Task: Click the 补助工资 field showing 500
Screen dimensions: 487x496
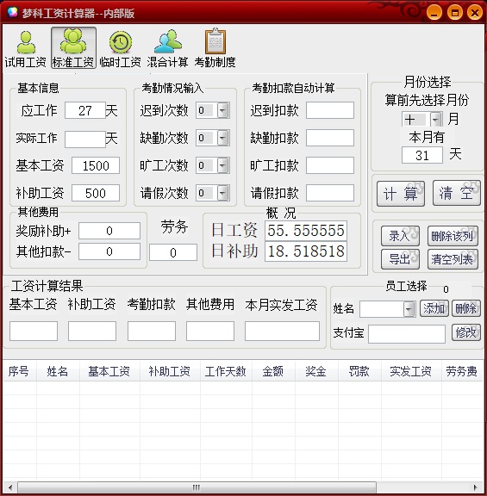Action: (x=96, y=193)
